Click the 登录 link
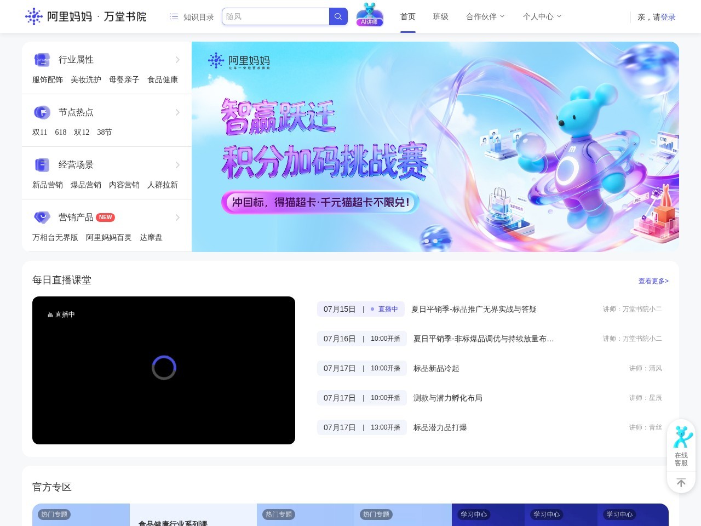Screen dimensions: 701x526 point(668,17)
